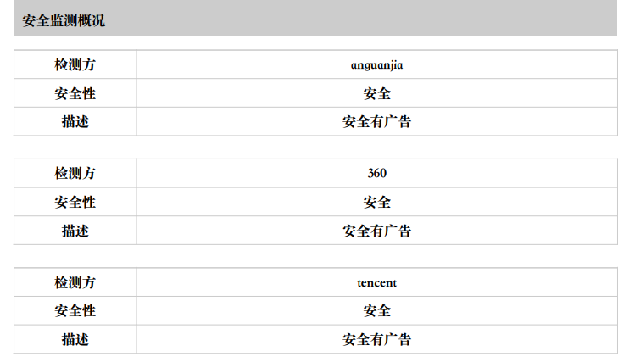Select the tencent detector name cell
This screenshot has height=362, width=618.
pyautogui.click(x=376, y=283)
